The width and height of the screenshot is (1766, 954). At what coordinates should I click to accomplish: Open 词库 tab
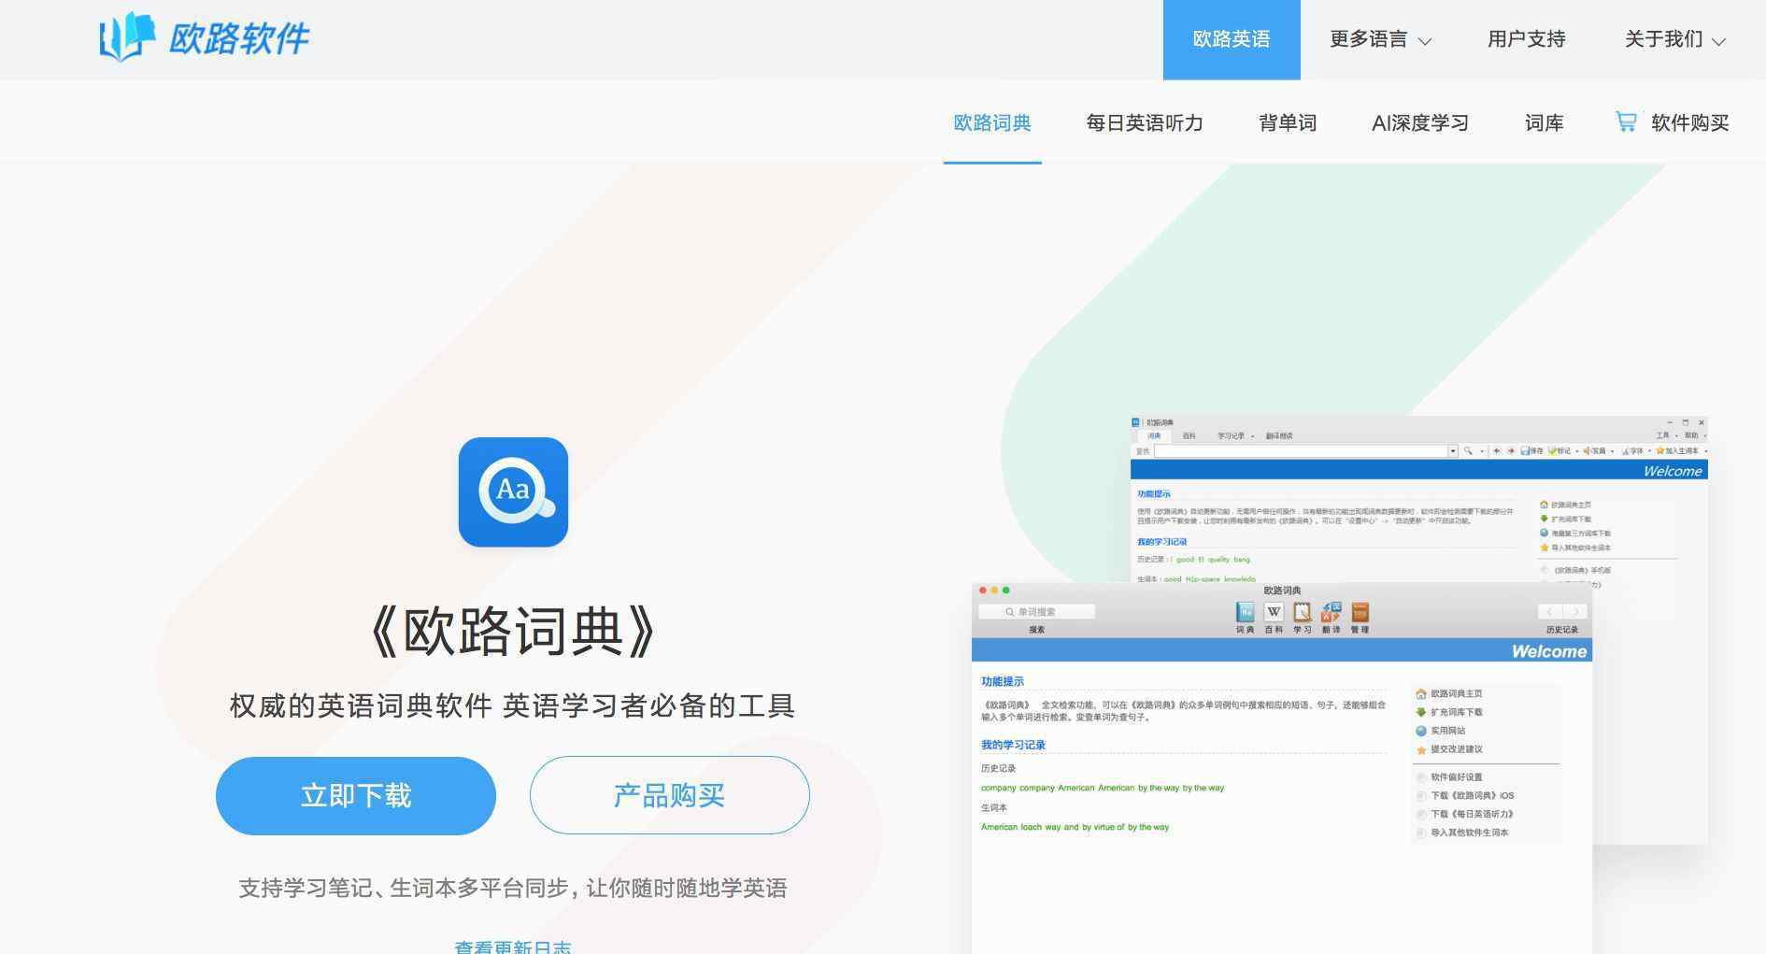click(x=1545, y=122)
